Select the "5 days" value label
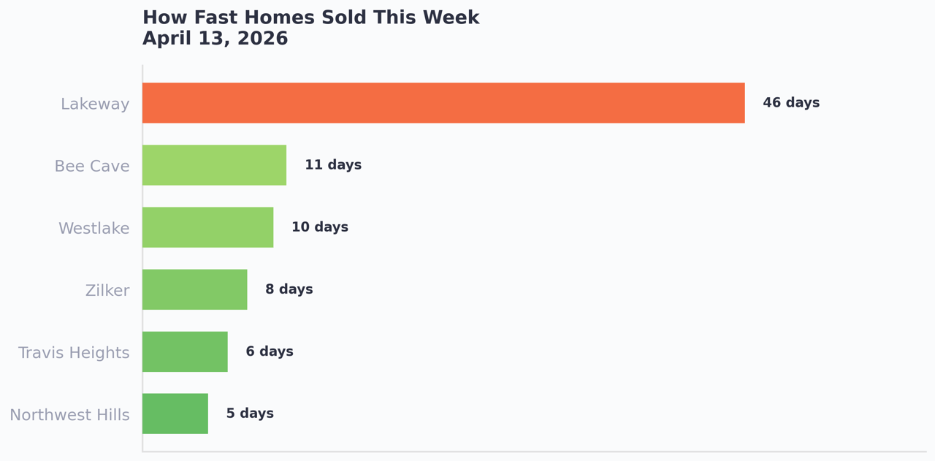The height and width of the screenshot is (461, 935). click(x=250, y=414)
